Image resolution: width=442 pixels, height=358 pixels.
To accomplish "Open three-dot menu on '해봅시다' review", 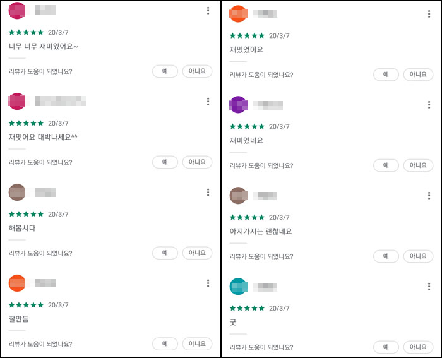I will click(x=208, y=193).
